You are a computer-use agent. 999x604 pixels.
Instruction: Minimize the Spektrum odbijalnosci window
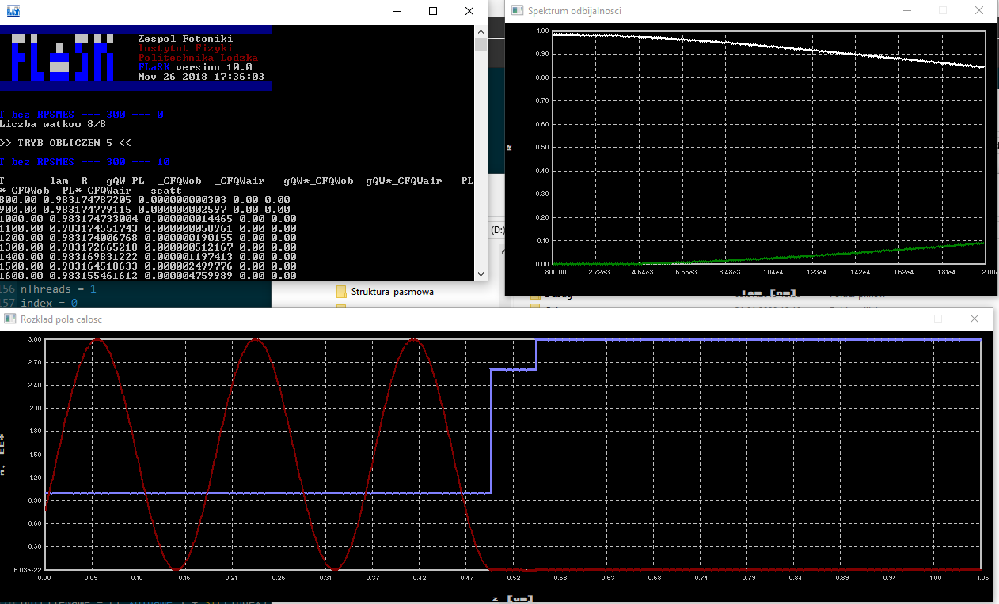[x=906, y=10]
